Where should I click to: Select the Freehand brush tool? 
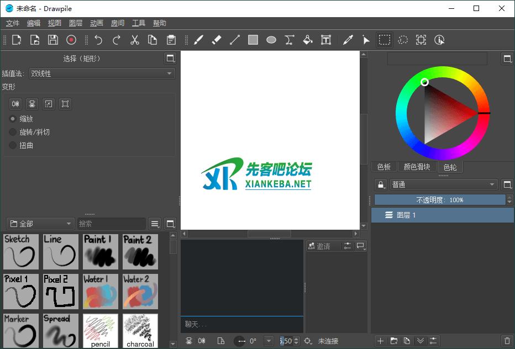199,39
